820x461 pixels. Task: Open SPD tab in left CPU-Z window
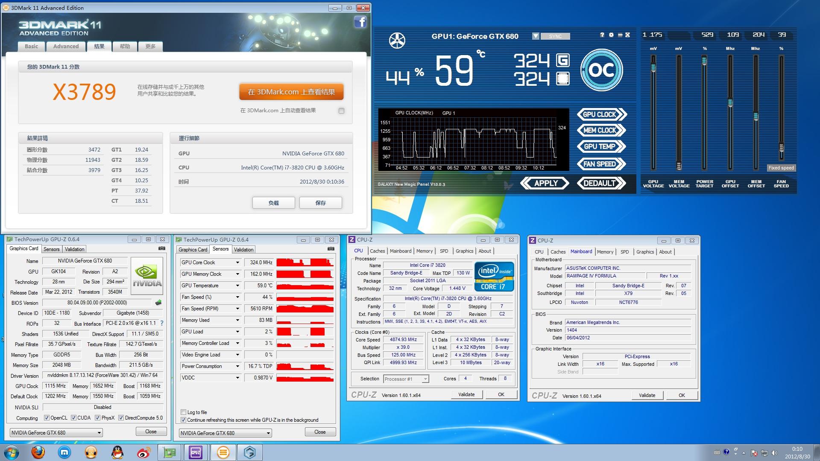[x=444, y=251]
